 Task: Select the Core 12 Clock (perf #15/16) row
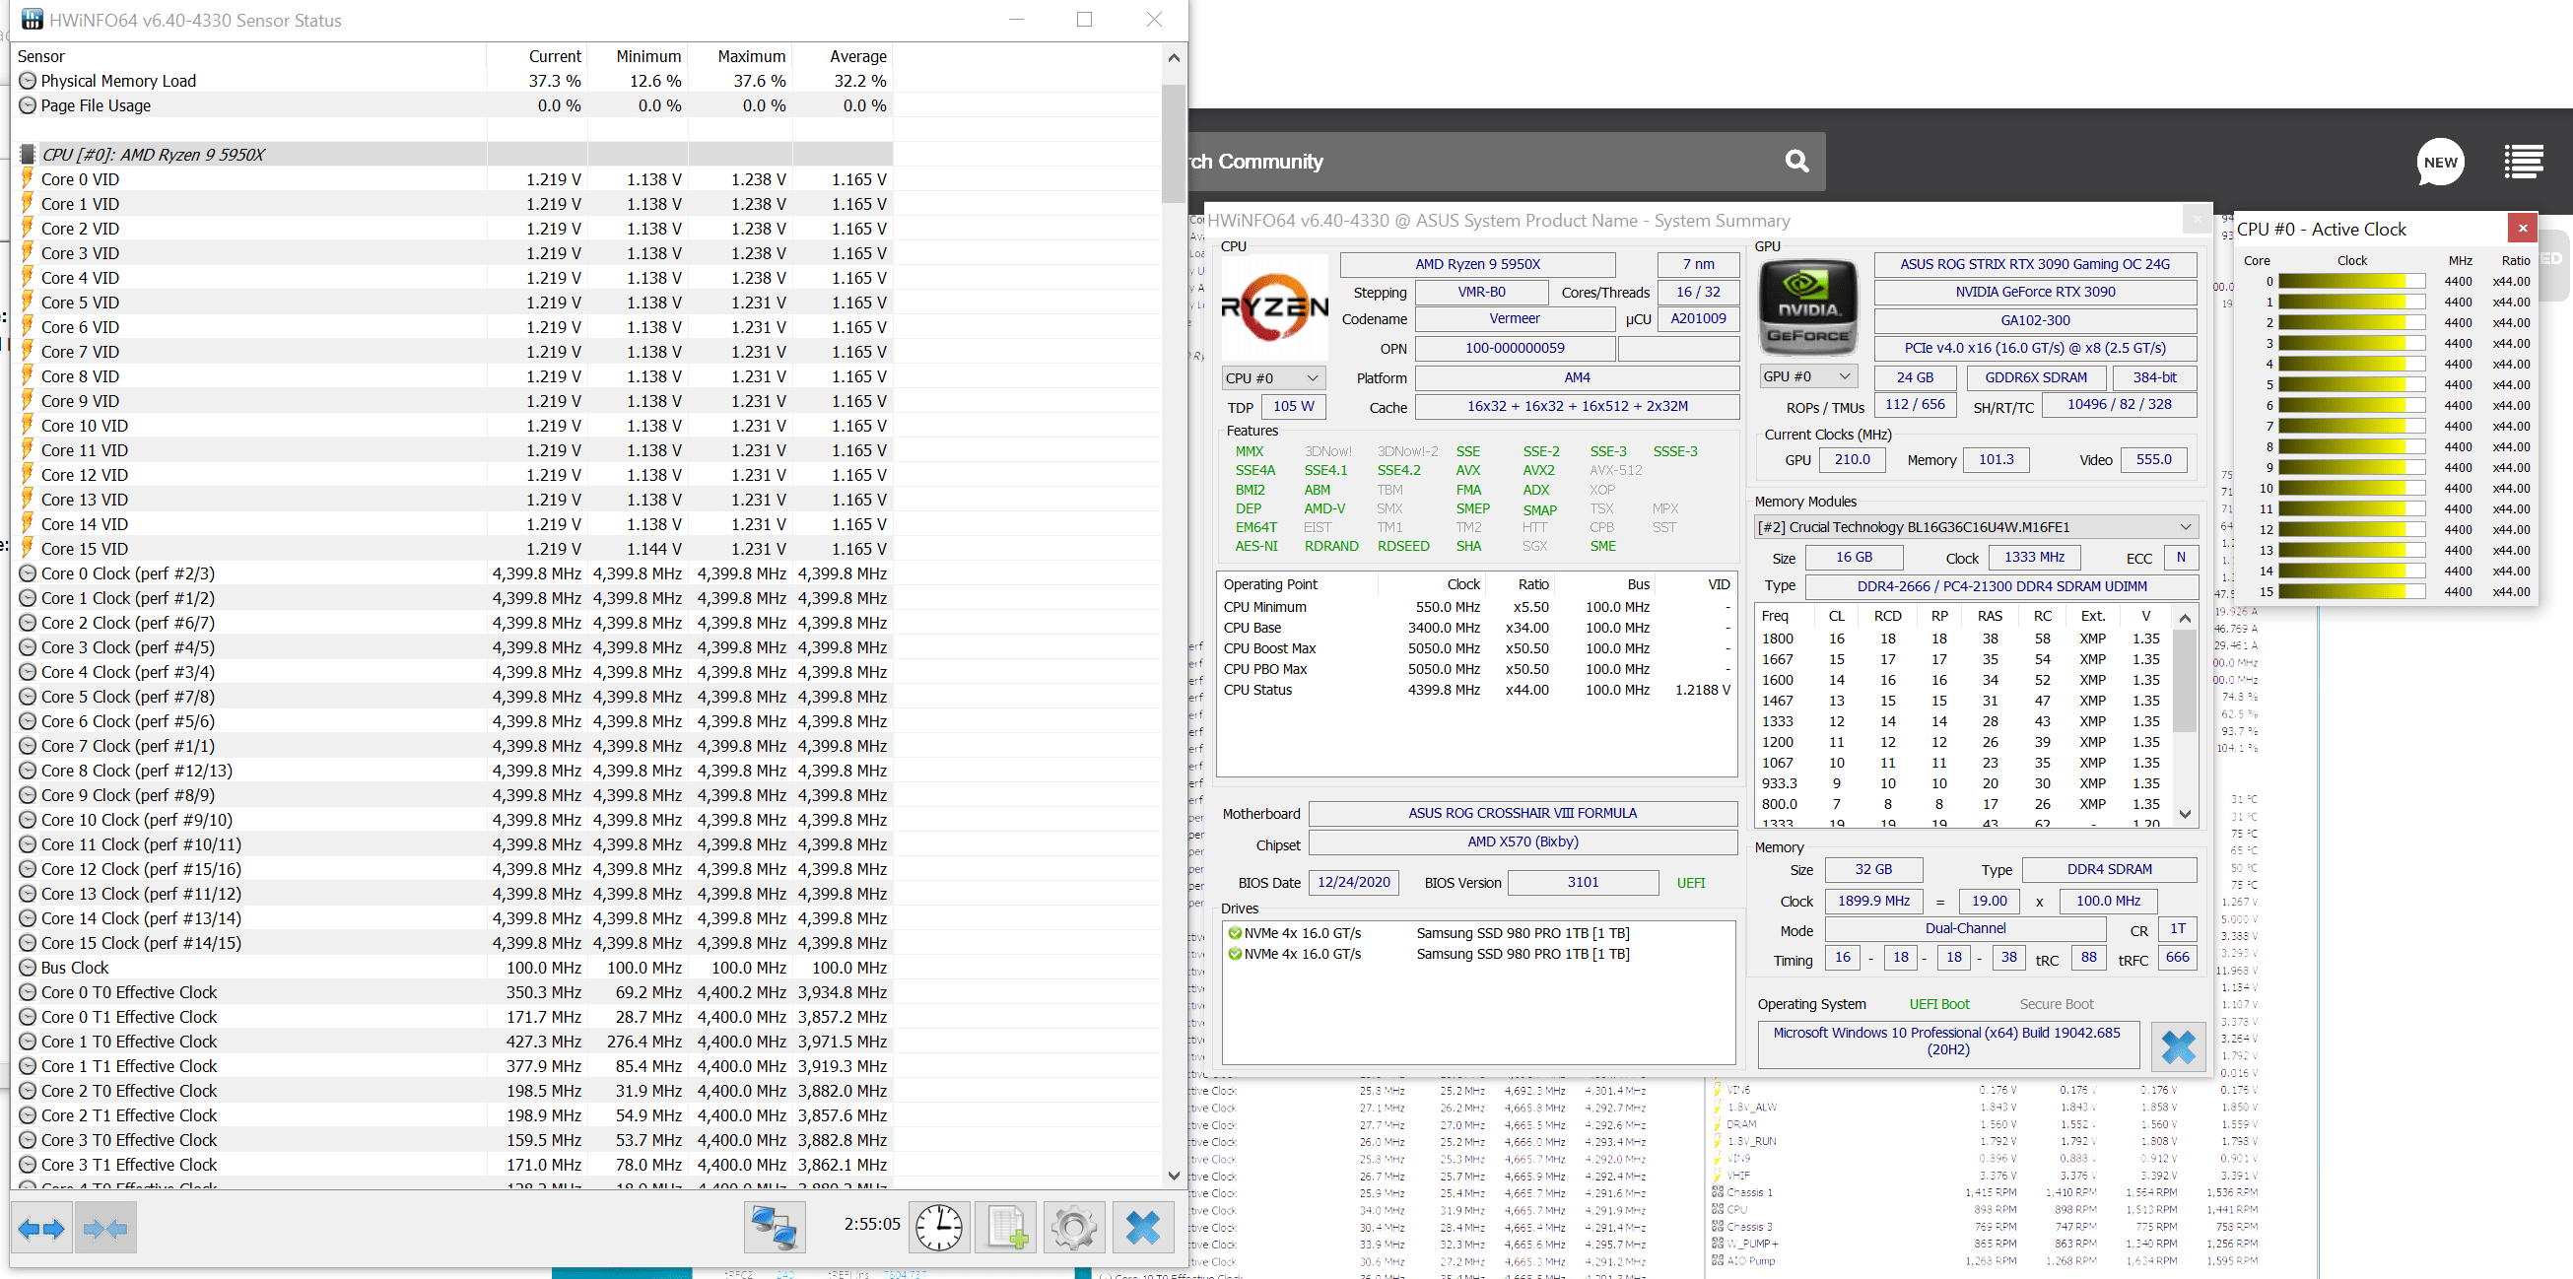[453, 869]
